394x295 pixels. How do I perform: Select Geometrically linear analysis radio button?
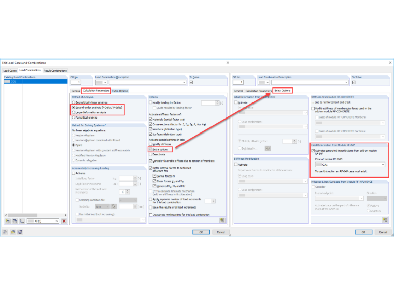coord(74,102)
